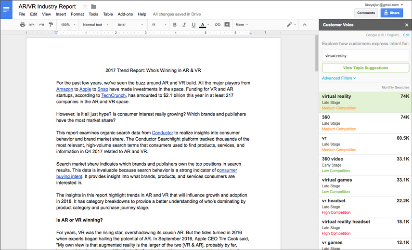Select the 'vr games' keyword result

click(365, 244)
